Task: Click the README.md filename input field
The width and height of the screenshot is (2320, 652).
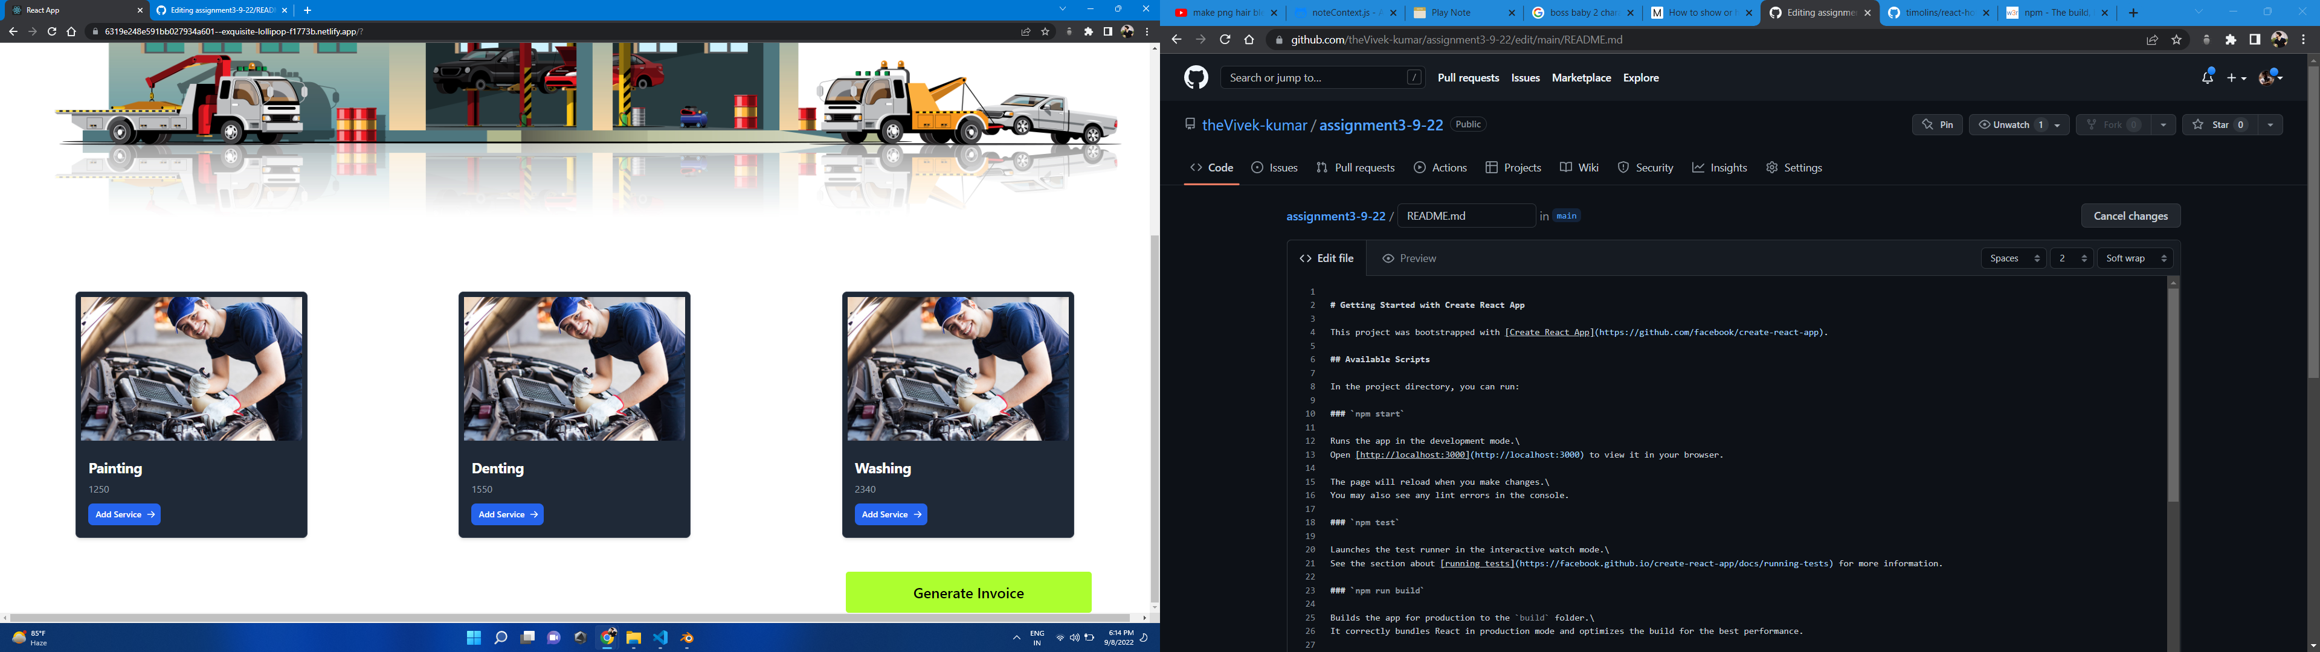Action: coord(1466,216)
